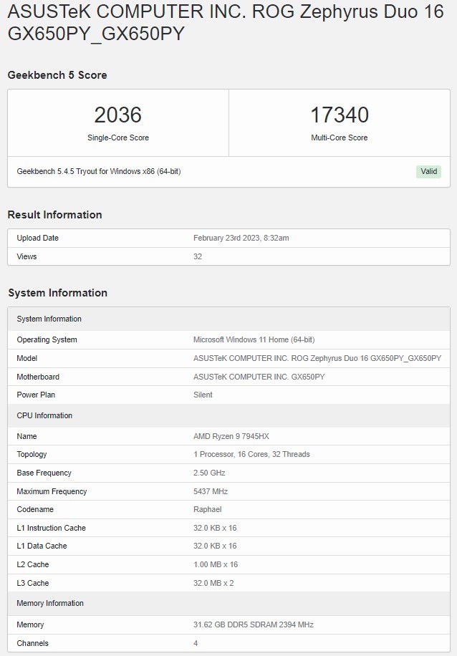The image size is (457, 656).
Task: Click the Multi-Core Score label
Action: point(340,138)
